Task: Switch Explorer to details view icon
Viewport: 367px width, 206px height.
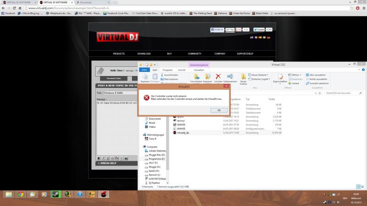Action: (358, 187)
